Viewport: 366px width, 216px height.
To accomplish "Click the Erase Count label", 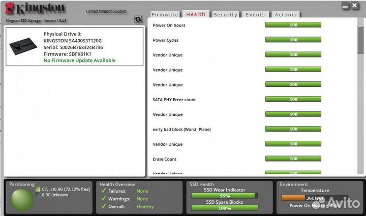I will 165,159.
